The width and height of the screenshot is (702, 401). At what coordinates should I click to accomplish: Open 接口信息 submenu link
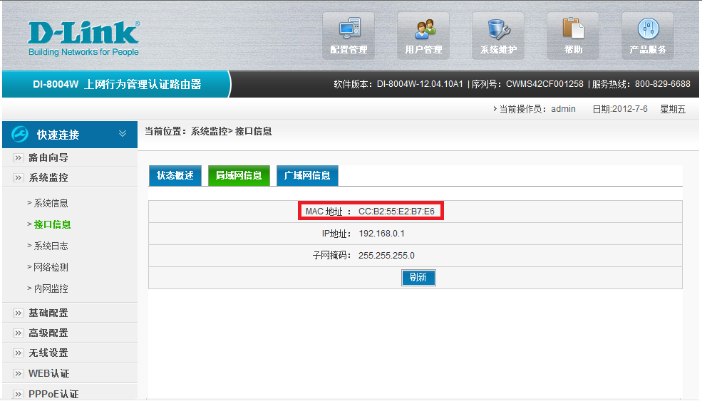[x=52, y=224]
